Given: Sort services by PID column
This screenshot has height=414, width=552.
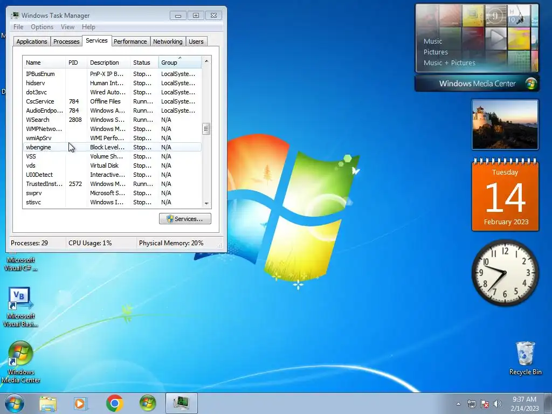Looking at the screenshot, I should [x=76, y=63].
